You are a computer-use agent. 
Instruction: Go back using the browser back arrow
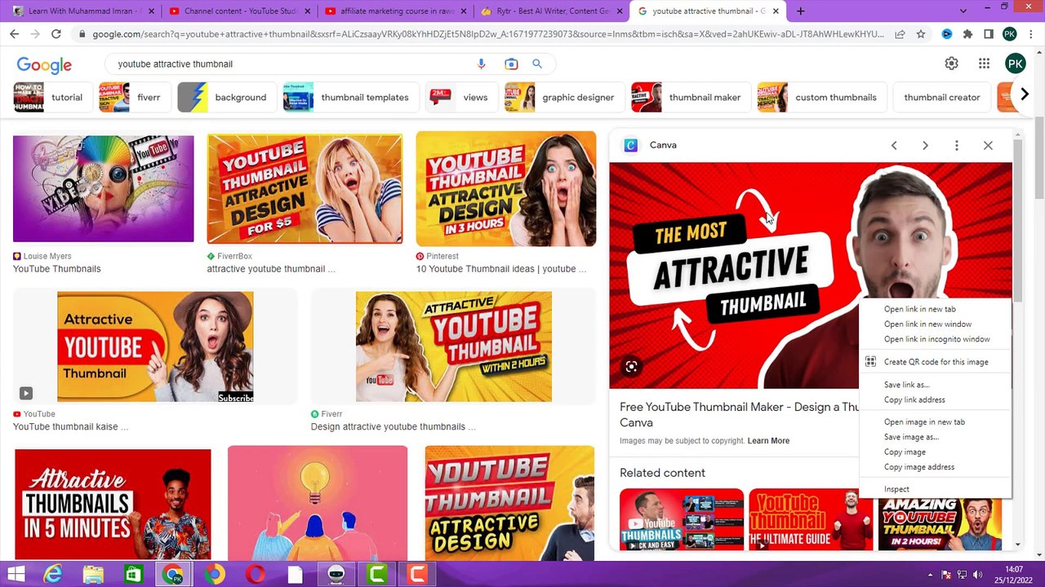(x=14, y=34)
